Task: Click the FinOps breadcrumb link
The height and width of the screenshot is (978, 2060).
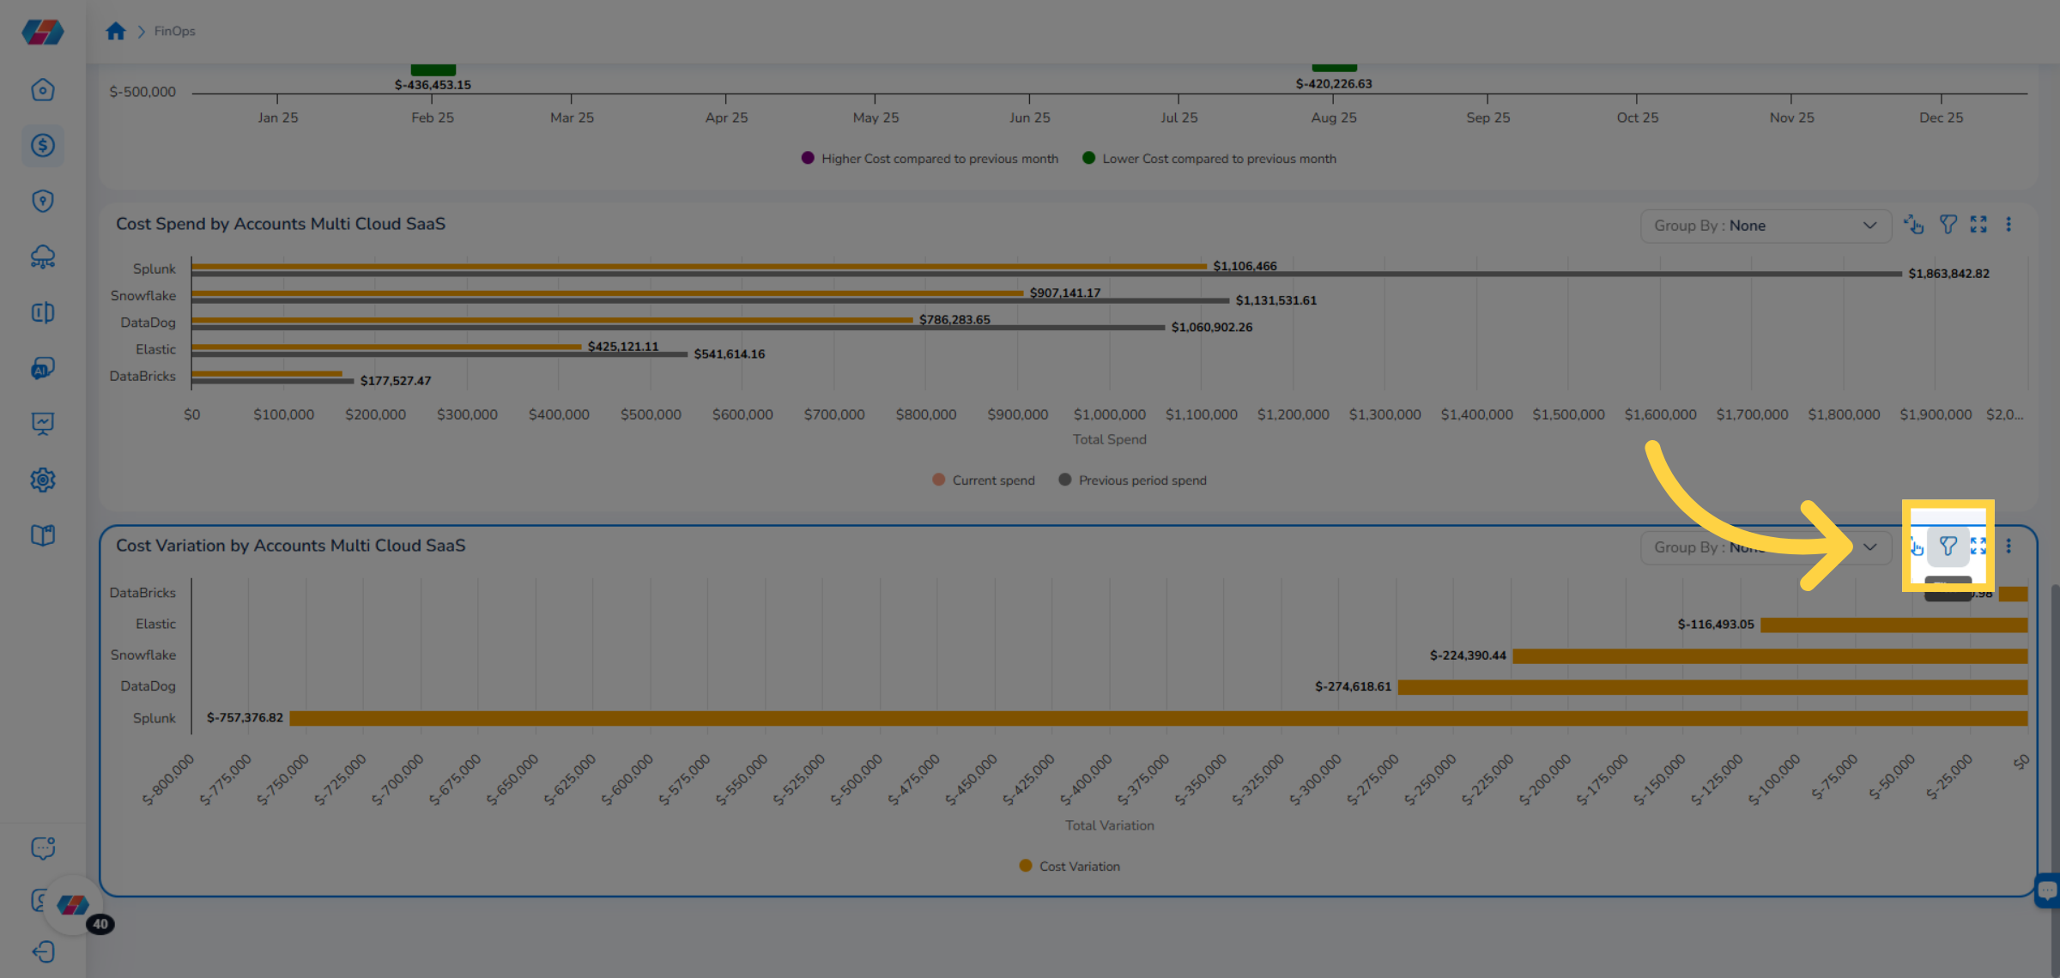Action: (174, 32)
